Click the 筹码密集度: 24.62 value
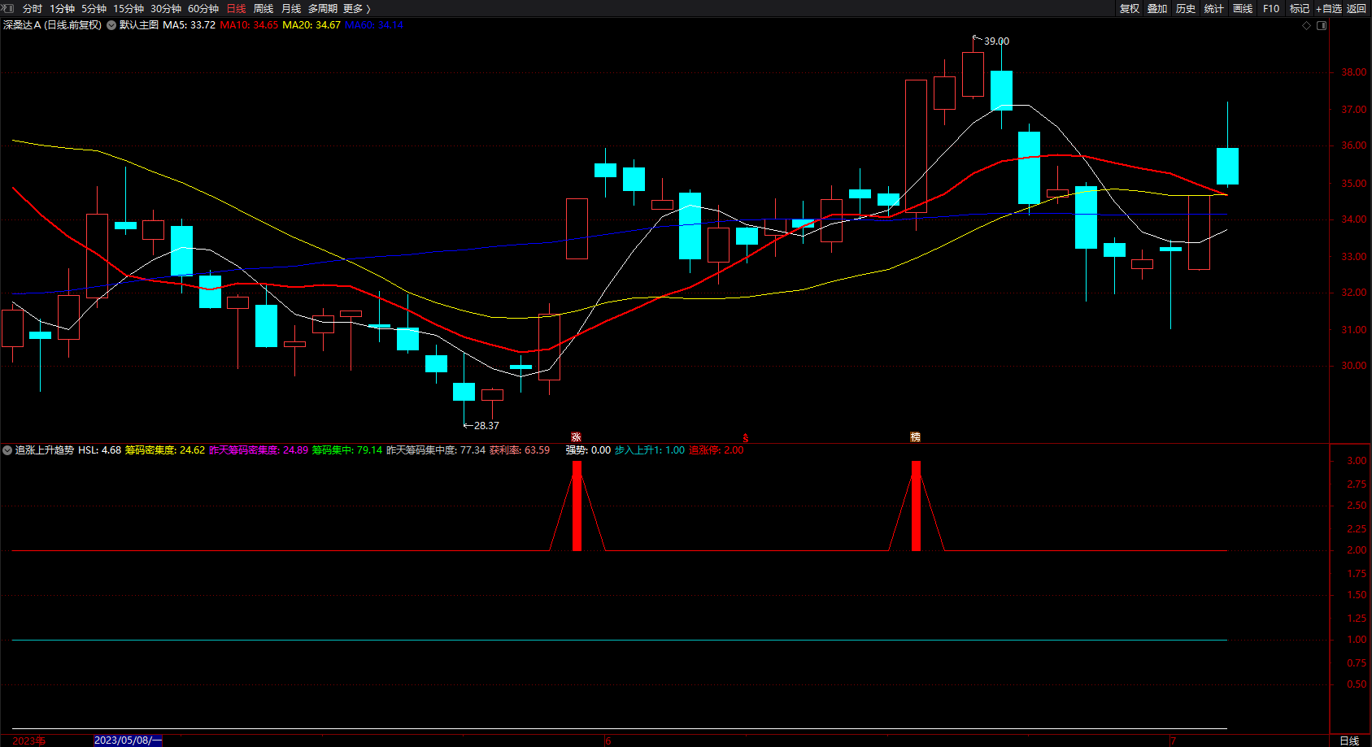Screen dimensions: 1372x747 pyautogui.click(x=165, y=450)
